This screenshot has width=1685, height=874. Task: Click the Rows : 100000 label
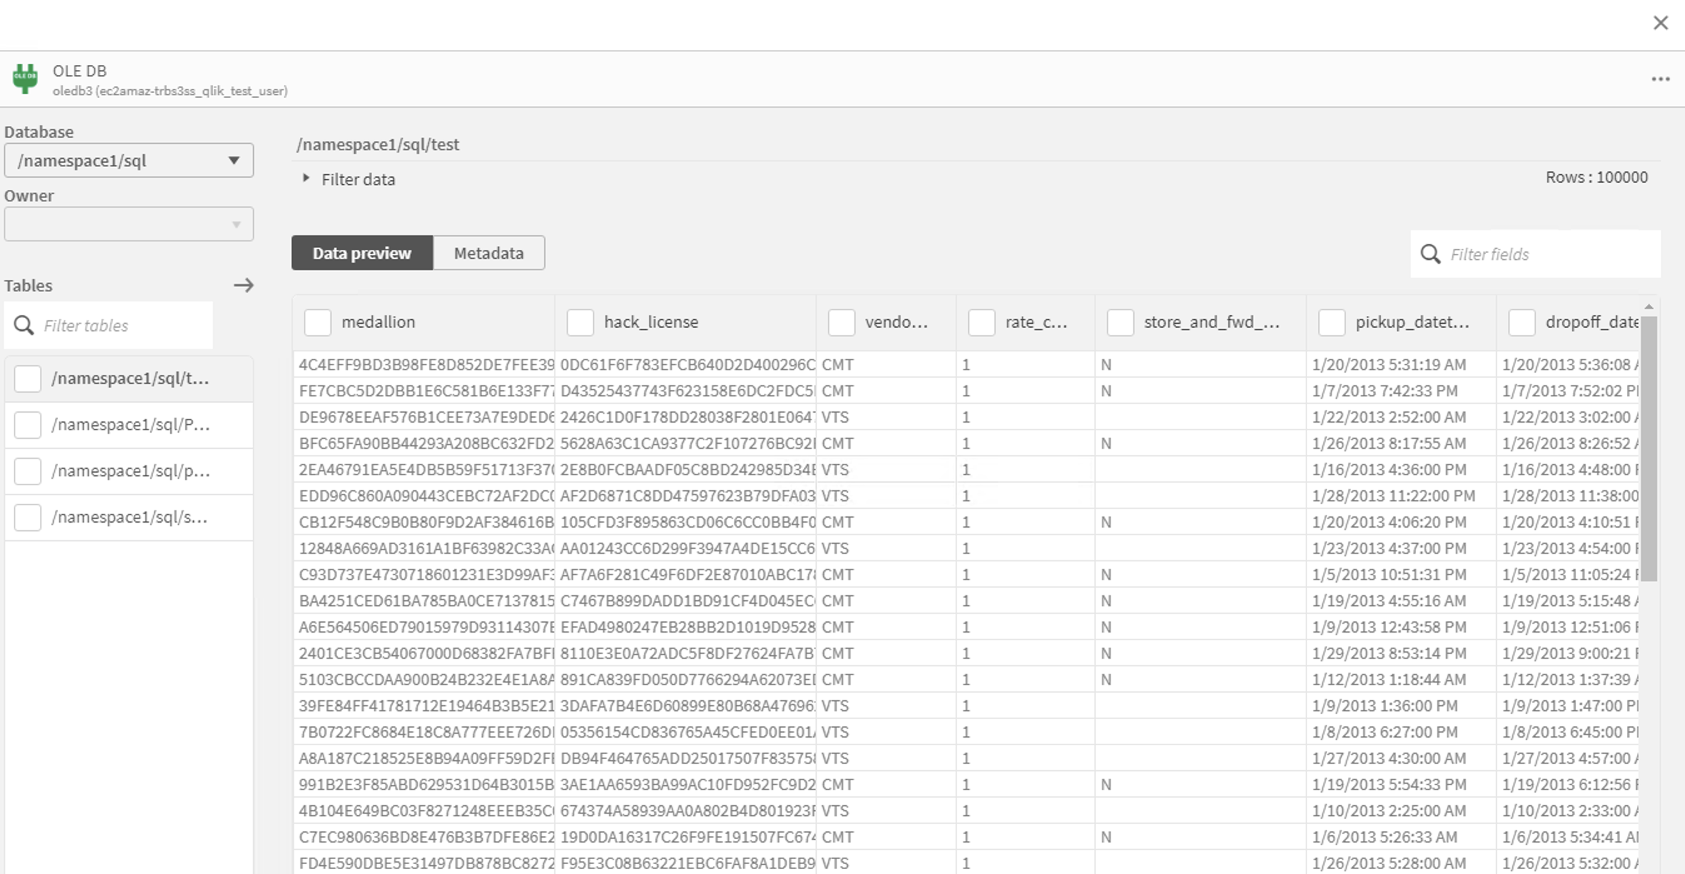[x=1596, y=177]
